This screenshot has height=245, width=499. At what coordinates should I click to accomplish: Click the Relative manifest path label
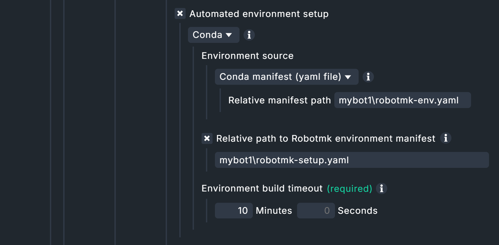point(279,100)
